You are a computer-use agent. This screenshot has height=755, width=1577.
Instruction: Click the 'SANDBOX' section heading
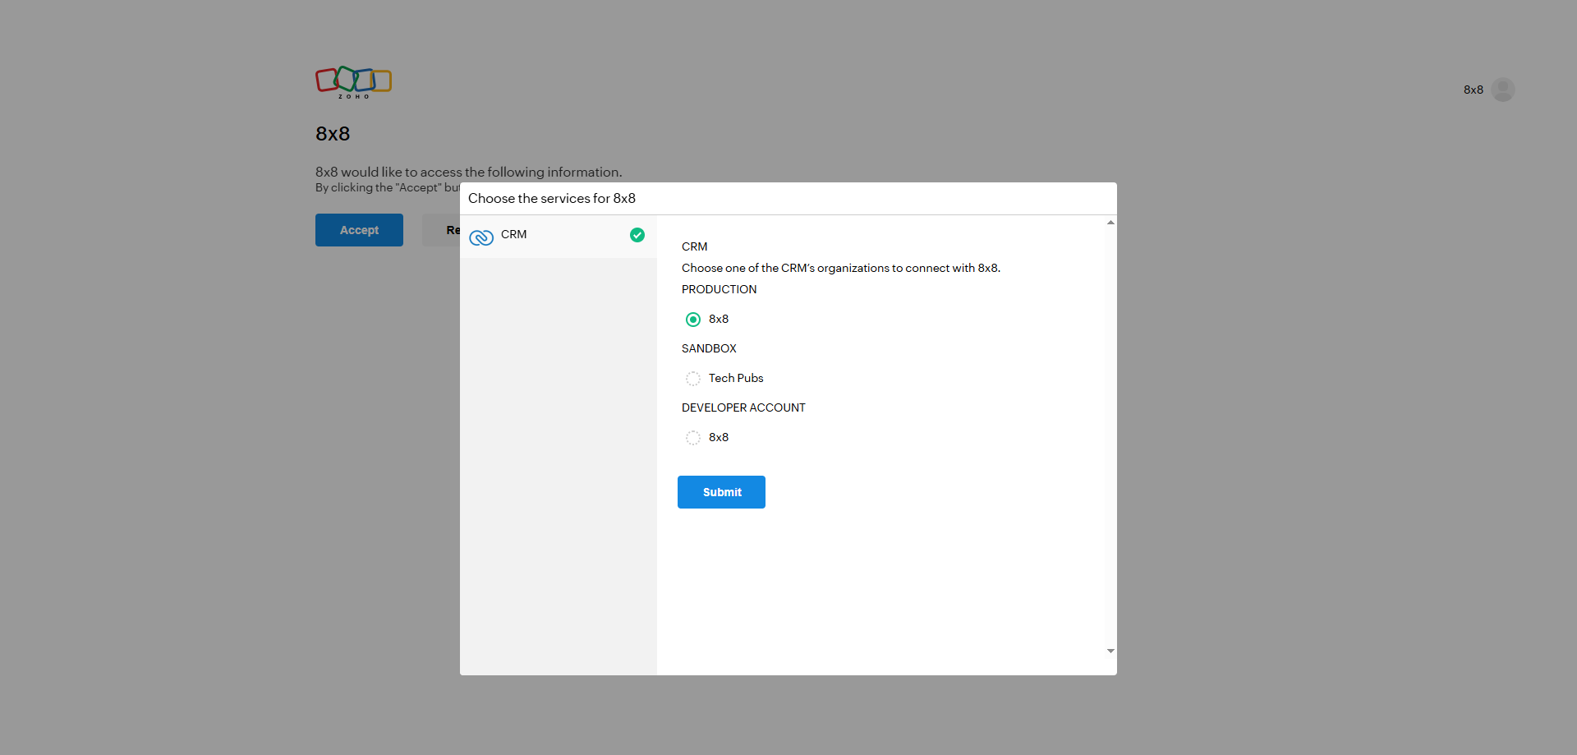tap(709, 348)
